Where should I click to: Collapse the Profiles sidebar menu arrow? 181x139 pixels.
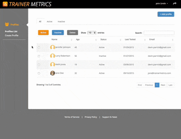(x=23, y=25)
